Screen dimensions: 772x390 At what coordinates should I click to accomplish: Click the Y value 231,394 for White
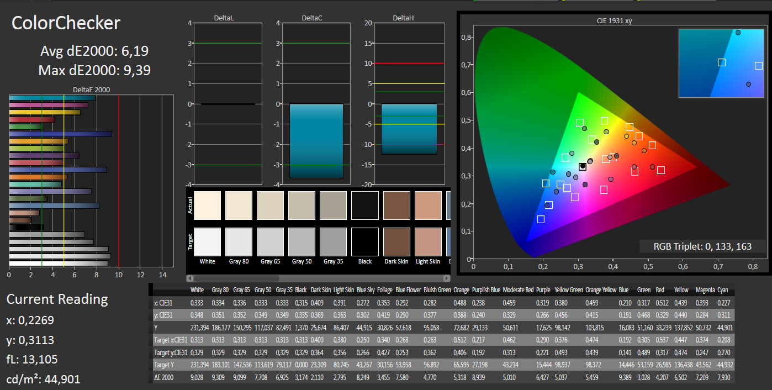(199, 326)
